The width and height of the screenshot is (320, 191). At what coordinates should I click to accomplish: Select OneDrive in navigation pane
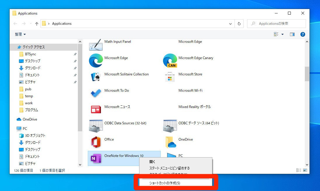30,119
